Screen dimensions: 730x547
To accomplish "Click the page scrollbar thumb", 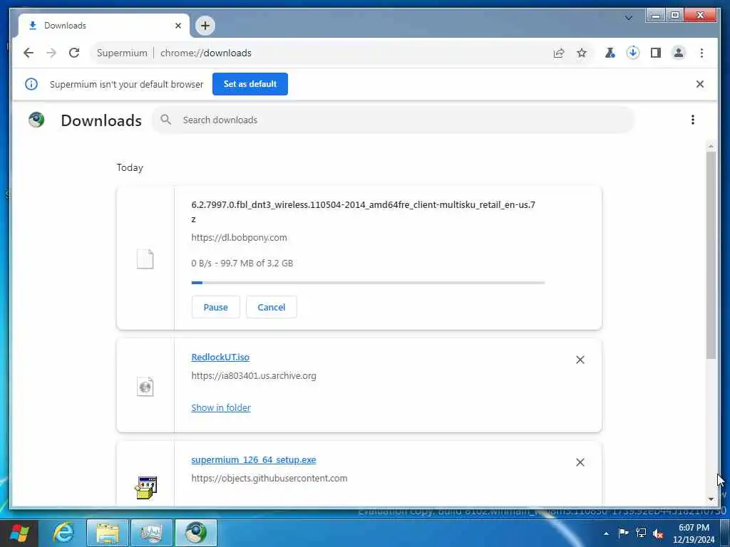I will [711, 255].
